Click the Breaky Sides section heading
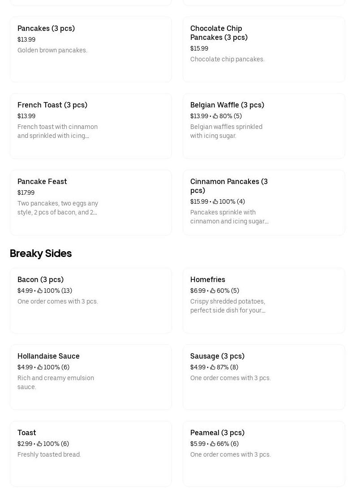The image size is (360, 488). point(40,253)
